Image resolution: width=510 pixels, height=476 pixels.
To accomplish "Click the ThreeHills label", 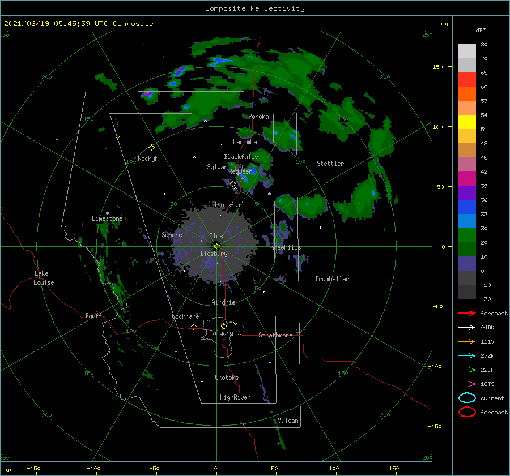I will [284, 247].
